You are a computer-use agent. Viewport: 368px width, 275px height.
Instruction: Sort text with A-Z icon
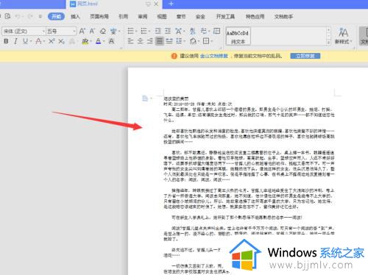click(193, 31)
